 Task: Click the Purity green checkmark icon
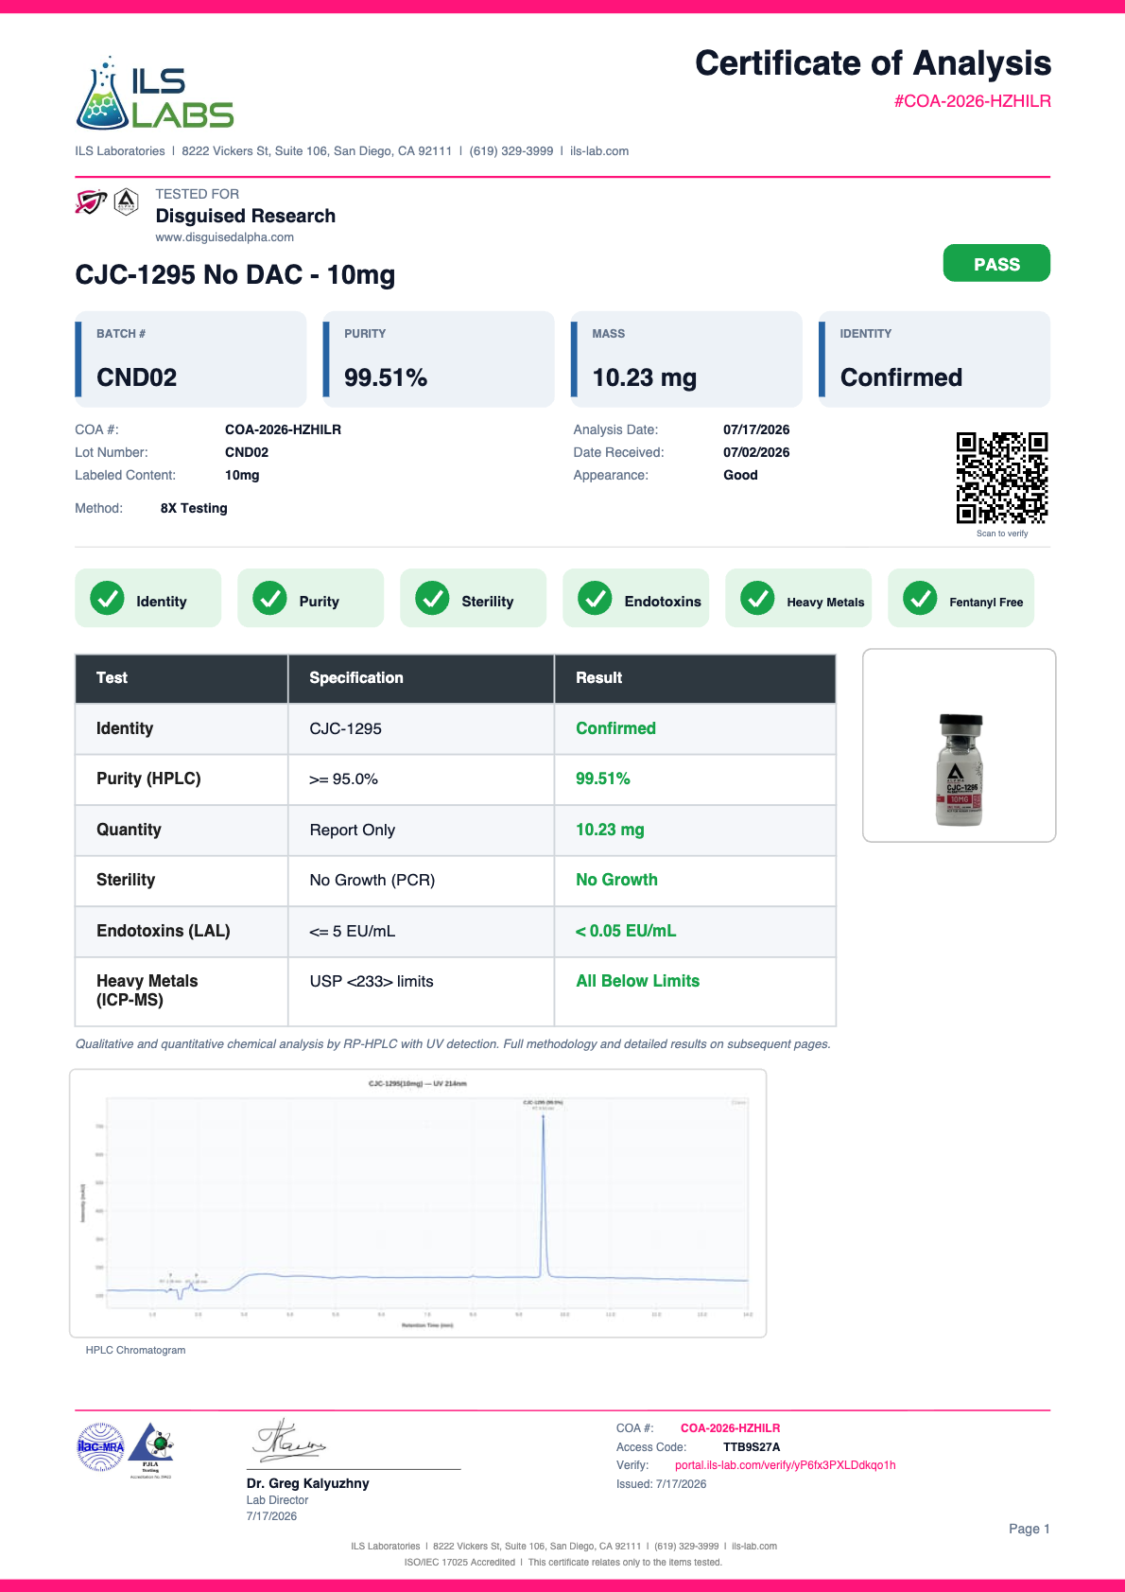tap(269, 598)
